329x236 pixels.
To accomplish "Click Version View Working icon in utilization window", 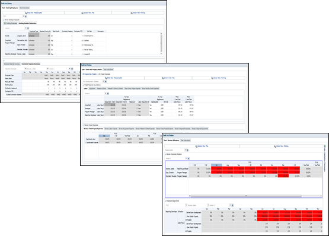I will [x=275, y=146].
